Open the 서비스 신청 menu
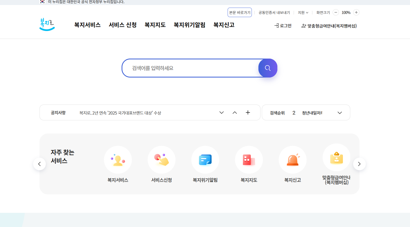This screenshot has height=227, width=410. click(x=122, y=25)
